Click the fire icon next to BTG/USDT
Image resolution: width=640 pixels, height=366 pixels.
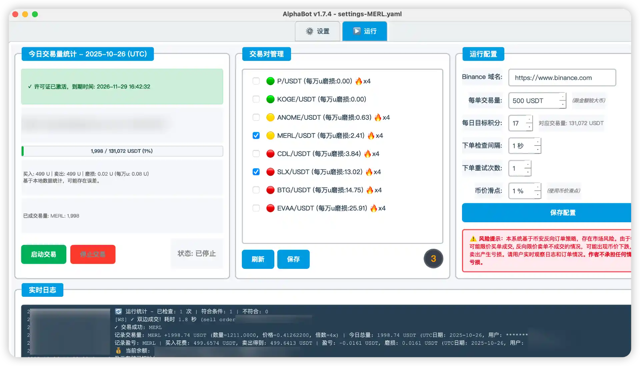tap(370, 190)
